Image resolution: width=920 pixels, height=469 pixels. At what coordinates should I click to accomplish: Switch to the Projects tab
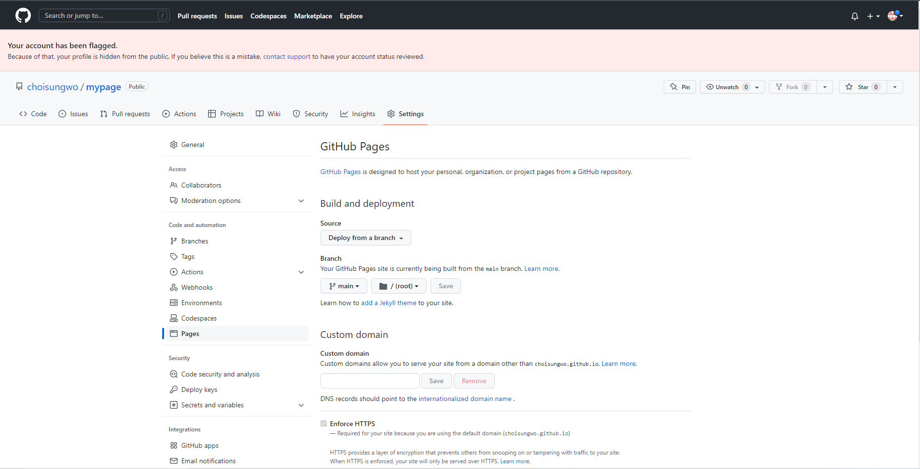tap(226, 114)
